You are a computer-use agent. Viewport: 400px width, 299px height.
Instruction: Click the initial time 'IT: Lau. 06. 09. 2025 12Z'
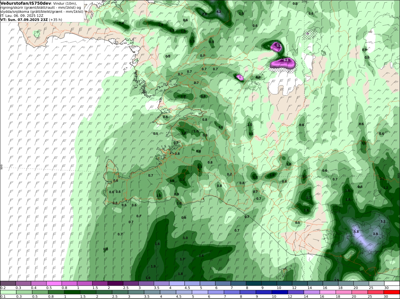tap(22, 15)
